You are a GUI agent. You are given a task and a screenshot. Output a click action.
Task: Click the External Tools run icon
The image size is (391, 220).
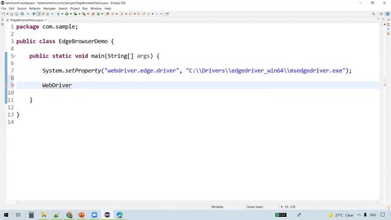click(84, 14)
